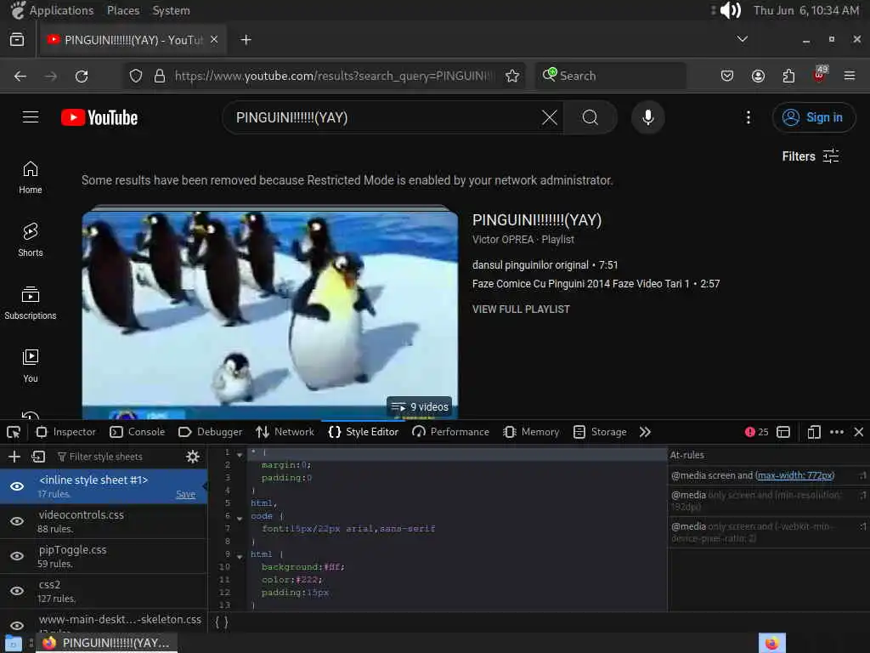Image resolution: width=870 pixels, height=653 pixels.
Task: Show site security lock information
Action: 159,76
